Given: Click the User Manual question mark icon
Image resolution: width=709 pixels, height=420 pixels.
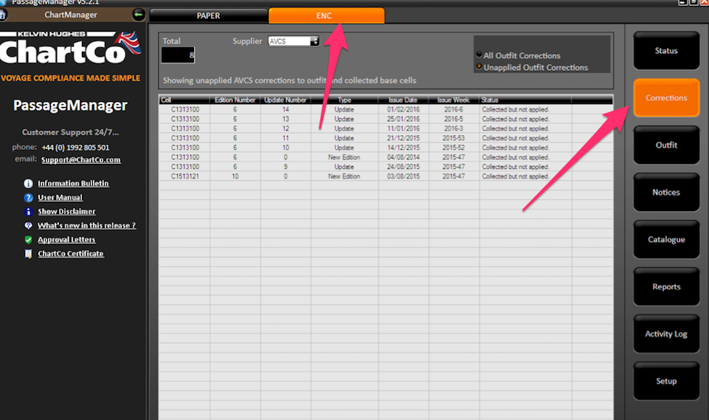Looking at the screenshot, I should point(28,197).
